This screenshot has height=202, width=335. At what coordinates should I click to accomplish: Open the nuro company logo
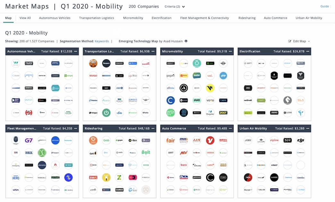29,63
